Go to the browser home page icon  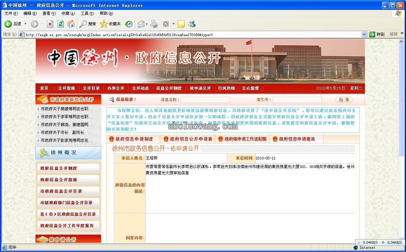click(x=71, y=24)
